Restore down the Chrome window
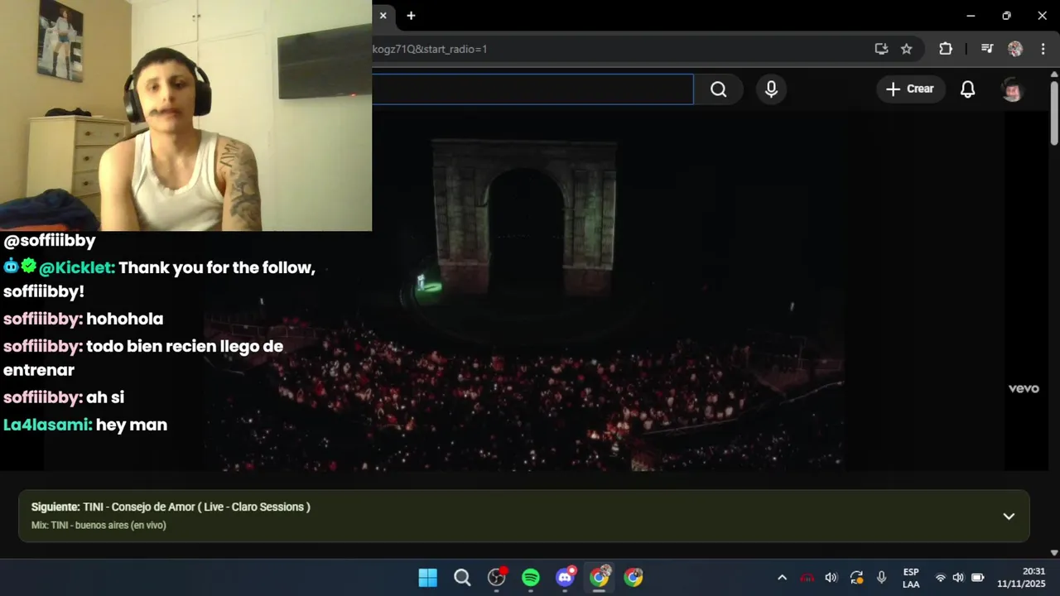This screenshot has width=1060, height=596. (x=1006, y=16)
